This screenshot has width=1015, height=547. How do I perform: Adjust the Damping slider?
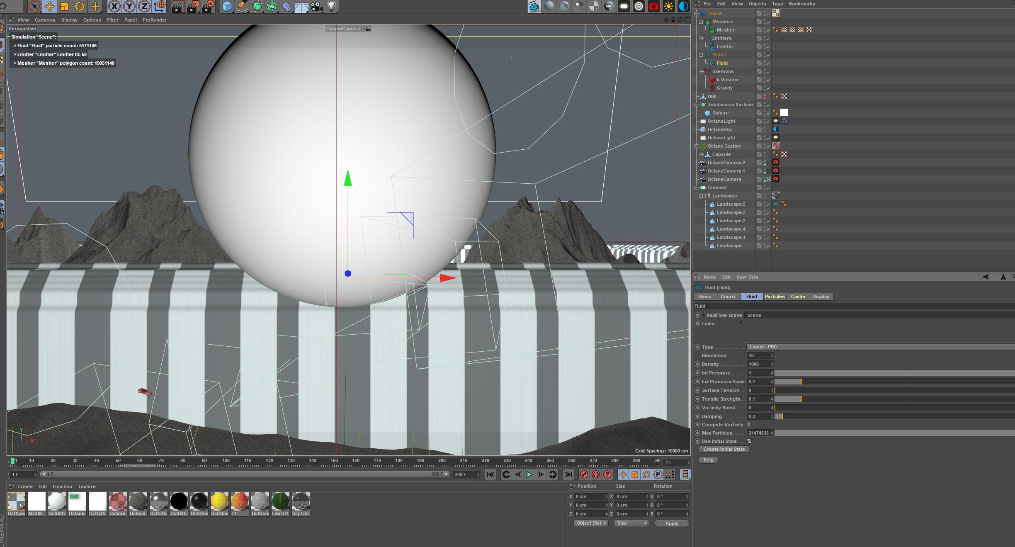[894, 416]
